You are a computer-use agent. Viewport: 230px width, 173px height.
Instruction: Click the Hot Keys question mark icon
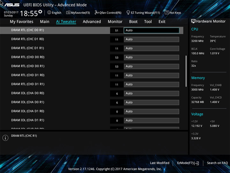point(167,12)
